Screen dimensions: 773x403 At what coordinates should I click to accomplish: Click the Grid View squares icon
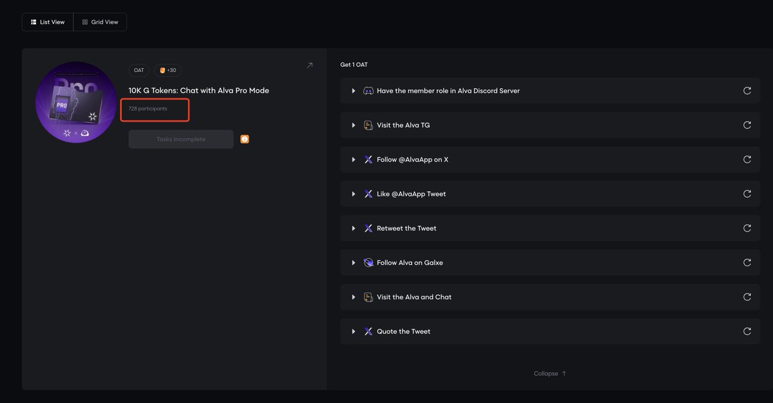point(85,22)
